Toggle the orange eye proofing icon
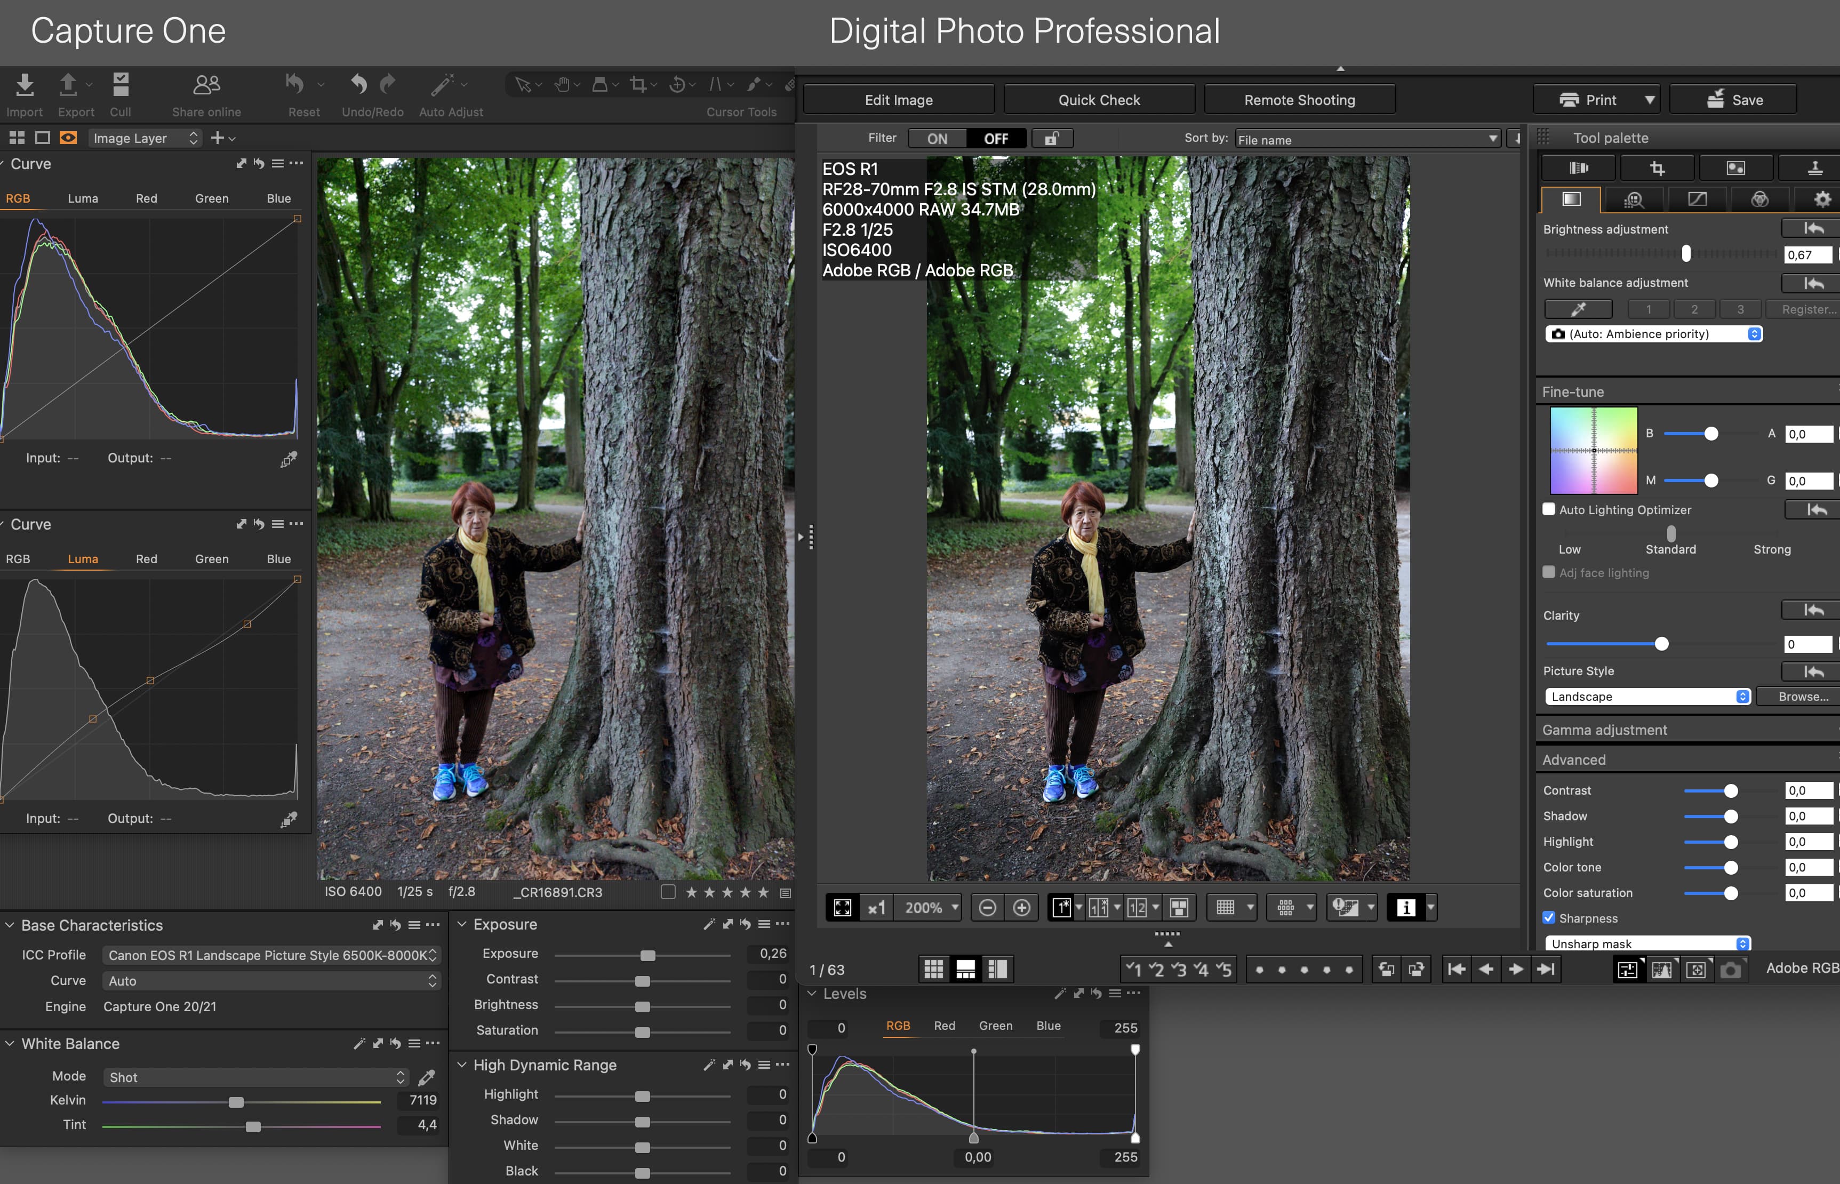This screenshot has width=1840, height=1184. [x=68, y=138]
